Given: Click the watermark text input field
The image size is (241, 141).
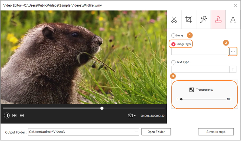Looking at the screenshot, I should (x=200, y=69).
